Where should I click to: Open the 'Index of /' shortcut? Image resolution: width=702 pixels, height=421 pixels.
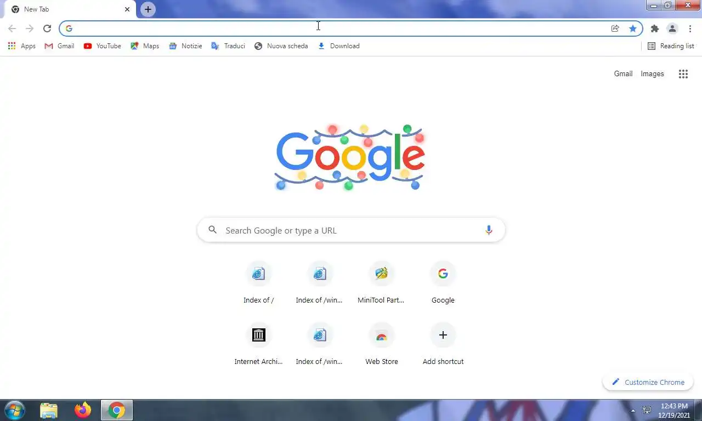259,283
